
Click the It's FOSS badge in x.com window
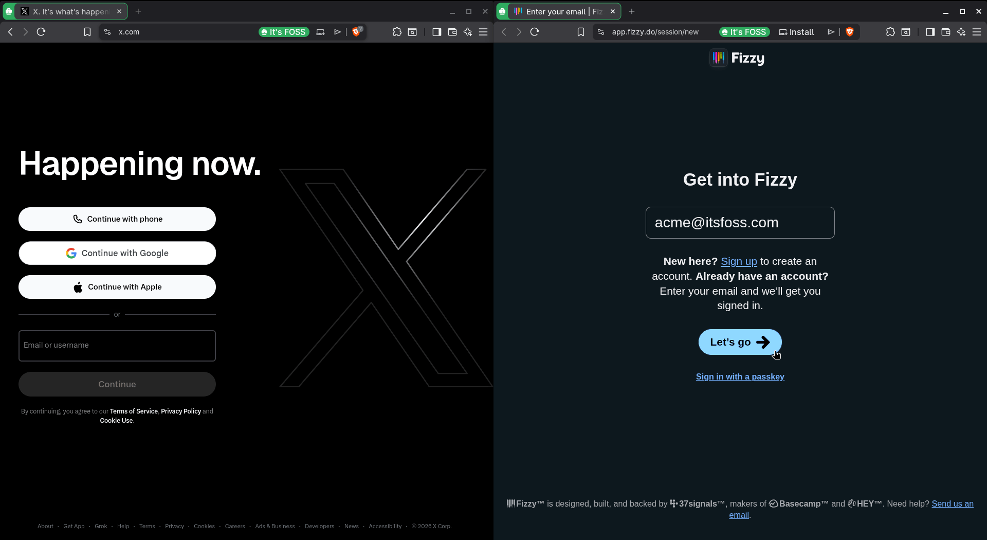point(284,32)
